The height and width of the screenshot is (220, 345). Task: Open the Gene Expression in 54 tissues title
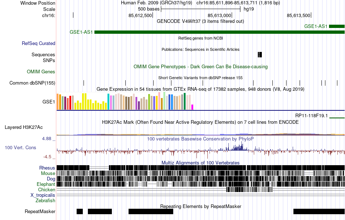[200, 89]
